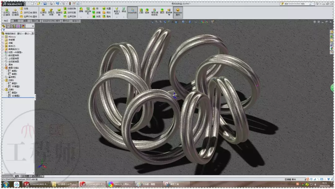Open the hao123 browser taskbar button
The height and width of the screenshot is (189, 335).
(x=120, y=184)
